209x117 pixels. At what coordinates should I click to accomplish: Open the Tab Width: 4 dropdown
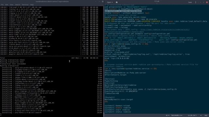click(177, 115)
